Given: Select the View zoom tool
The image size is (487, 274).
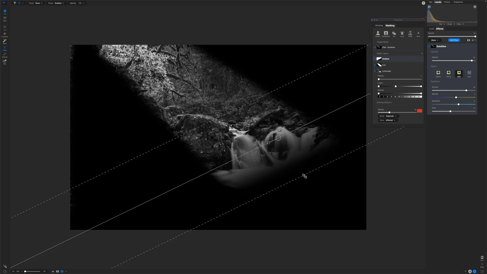Looking at the screenshot, I should coord(5,62).
